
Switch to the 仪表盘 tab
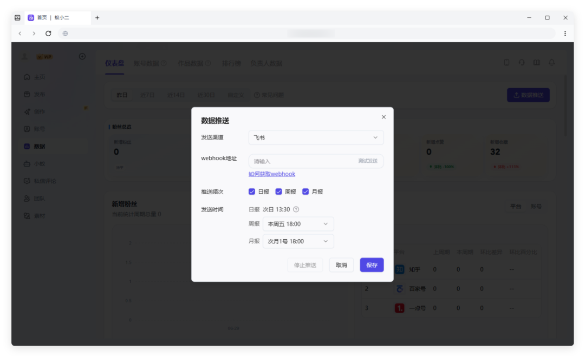(x=114, y=63)
